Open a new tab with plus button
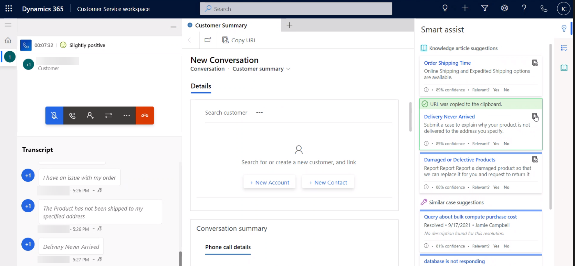This screenshot has height=266, width=575. [x=290, y=25]
